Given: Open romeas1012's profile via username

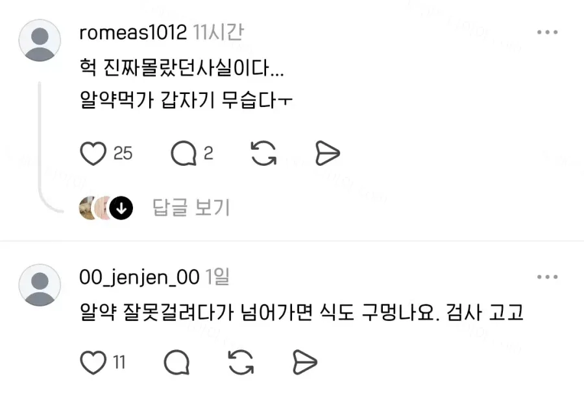Looking at the screenshot, I should 133,32.
